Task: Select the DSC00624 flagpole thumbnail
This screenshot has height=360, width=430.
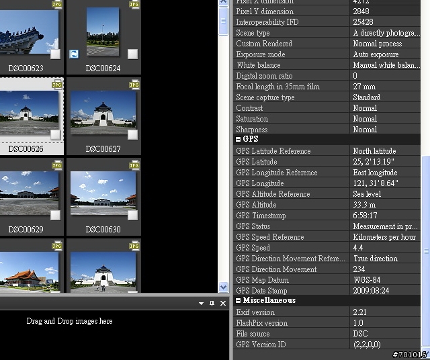Action: coord(103,32)
